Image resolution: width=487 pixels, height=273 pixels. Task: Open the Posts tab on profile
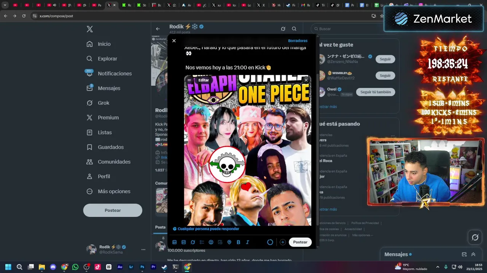160,227
